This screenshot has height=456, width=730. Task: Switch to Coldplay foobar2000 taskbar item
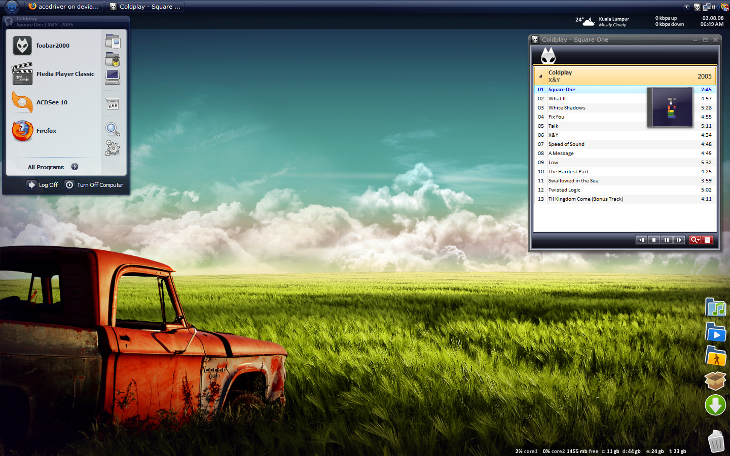pos(145,7)
